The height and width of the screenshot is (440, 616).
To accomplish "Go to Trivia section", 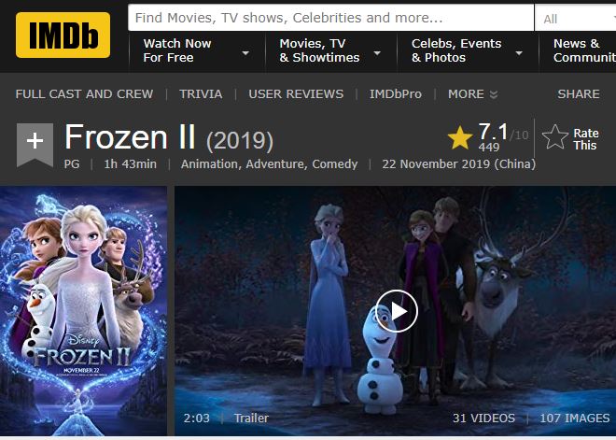I will (x=201, y=94).
